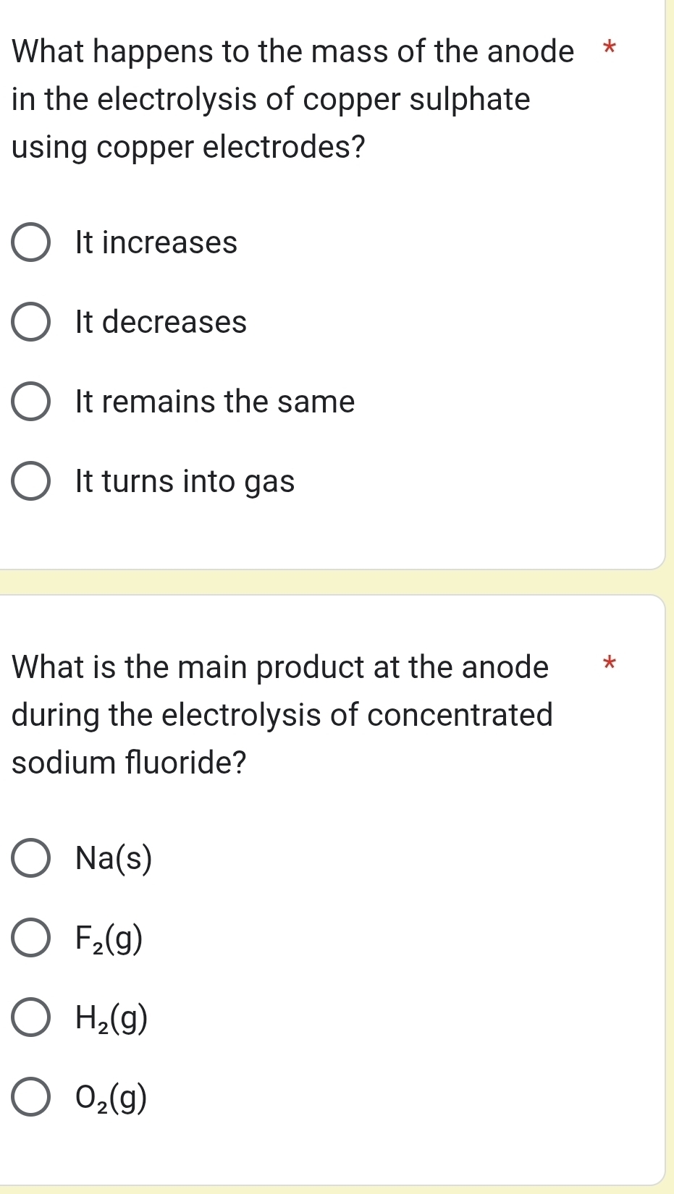Click the 'O₂(g)' answer label text
Image resolution: width=674 pixels, height=1194 pixels.
[111, 1098]
